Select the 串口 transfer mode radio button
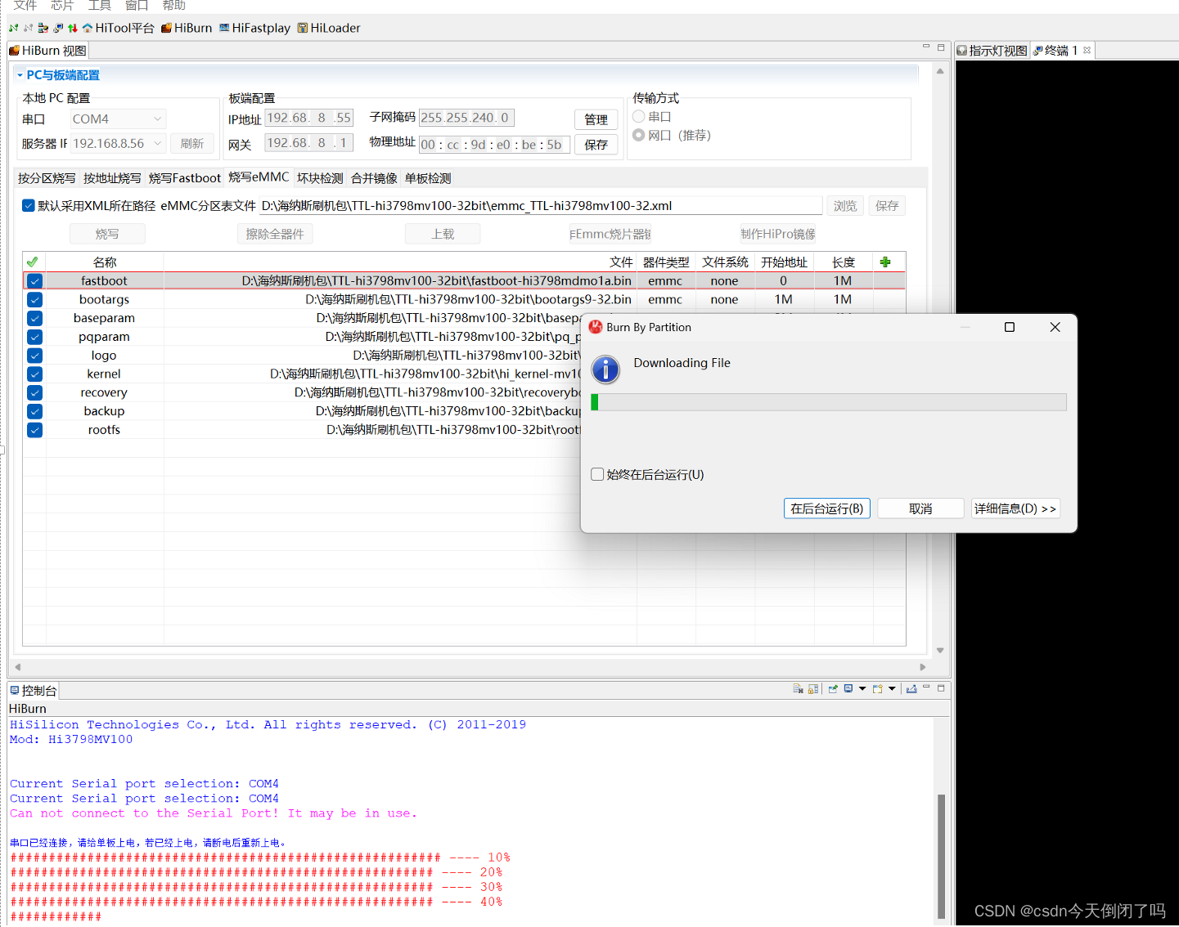The width and height of the screenshot is (1179, 927). (639, 117)
